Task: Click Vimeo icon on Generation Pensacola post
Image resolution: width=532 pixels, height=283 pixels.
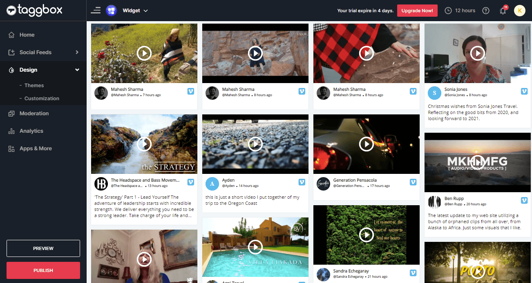Action: coord(413,182)
